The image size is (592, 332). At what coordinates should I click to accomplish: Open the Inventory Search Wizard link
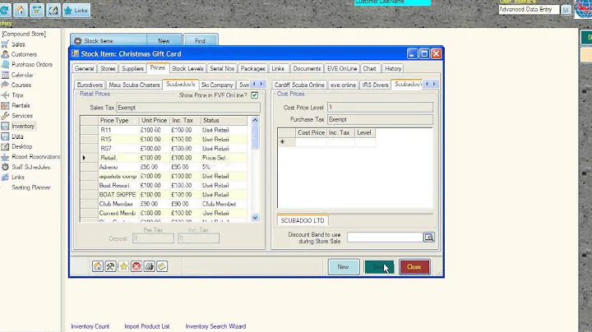(215, 326)
